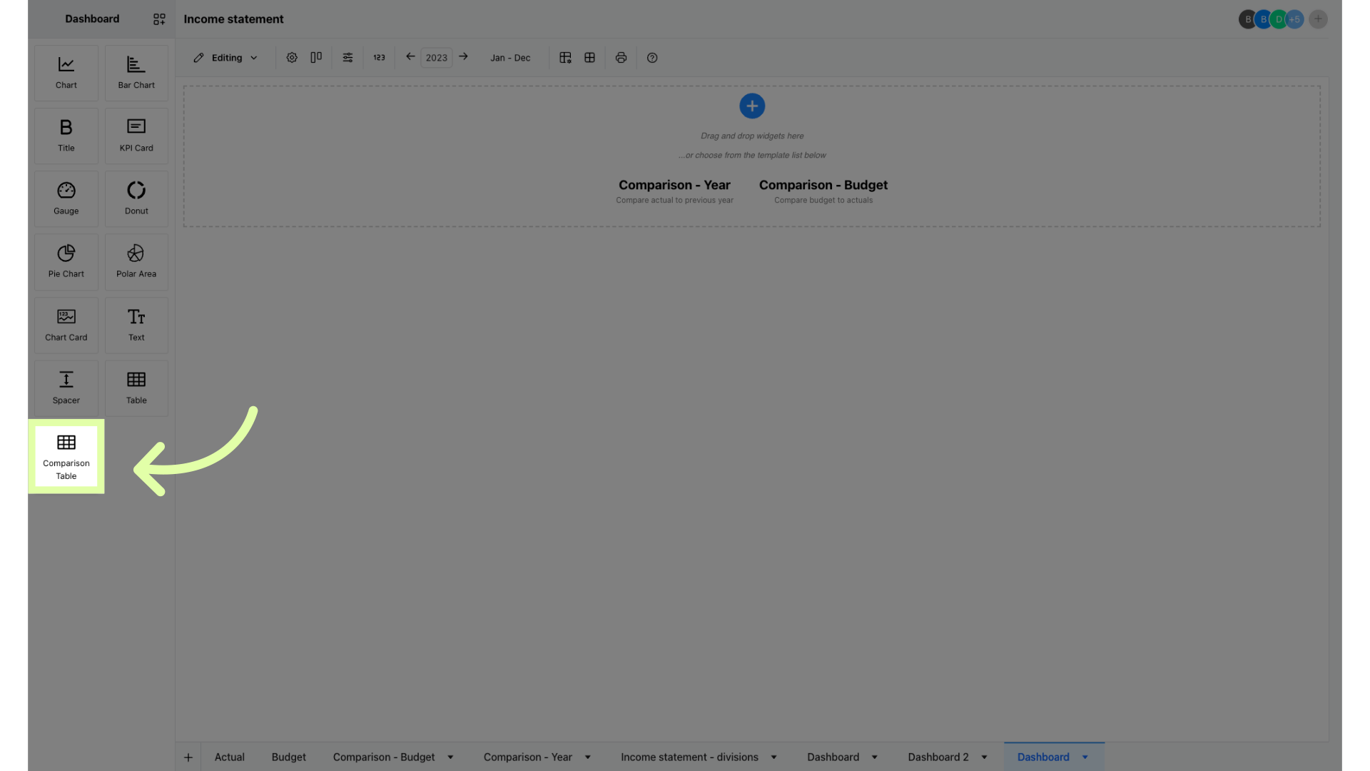Add a Gauge widget

pos(66,198)
